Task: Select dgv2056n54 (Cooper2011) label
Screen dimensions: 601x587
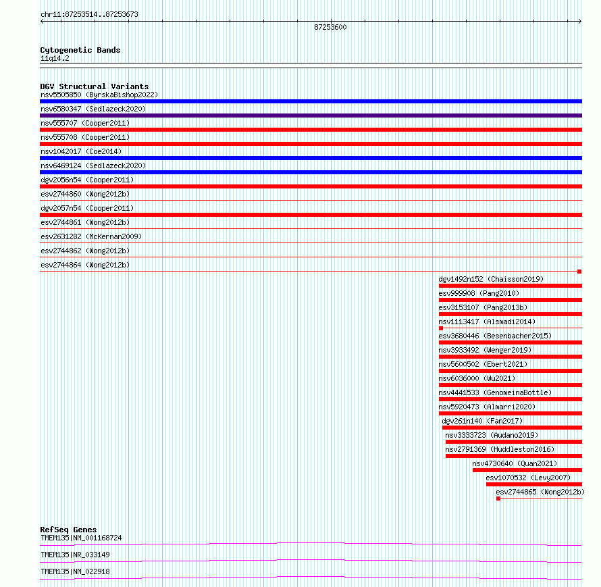Action: [x=87, y=180]
